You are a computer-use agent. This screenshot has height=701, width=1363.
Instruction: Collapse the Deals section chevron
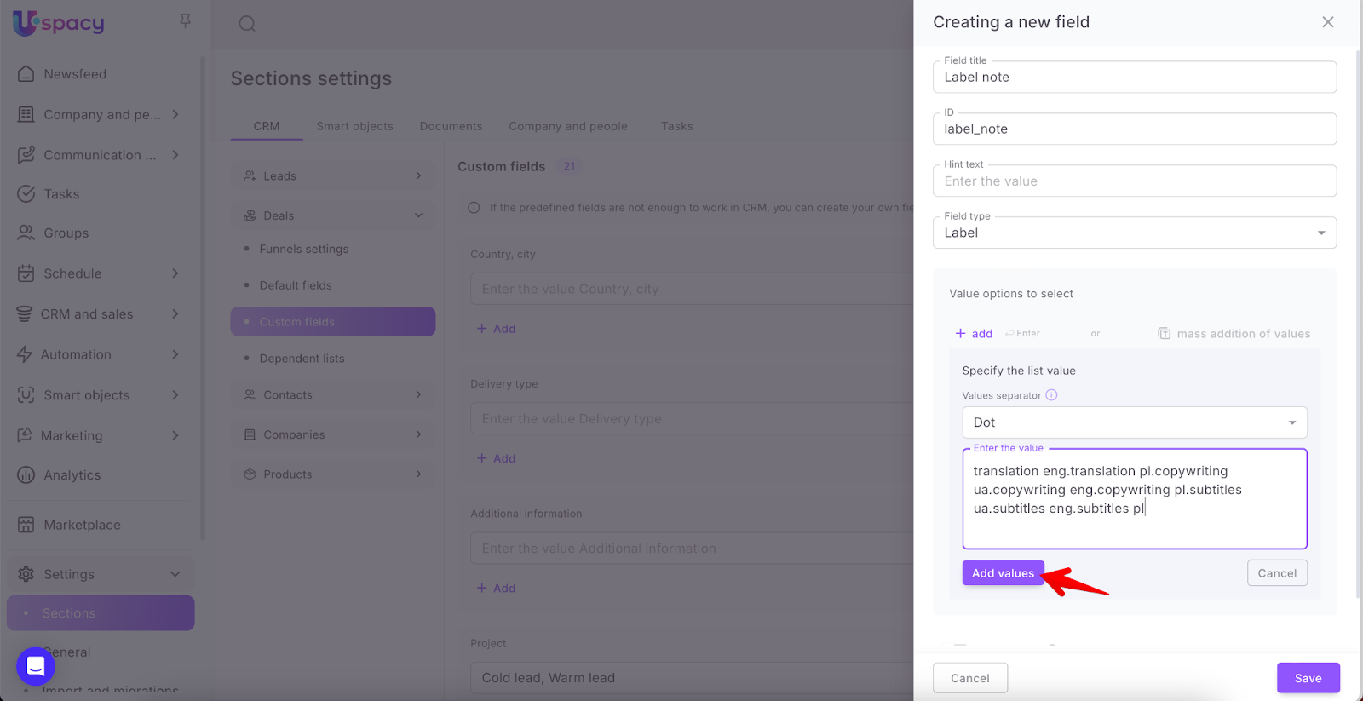418,216
